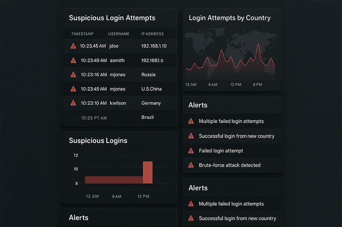Click the Brute-force attack detected alert icon
This screenshot has height=227, width=342.
click(x=191, y=165)
